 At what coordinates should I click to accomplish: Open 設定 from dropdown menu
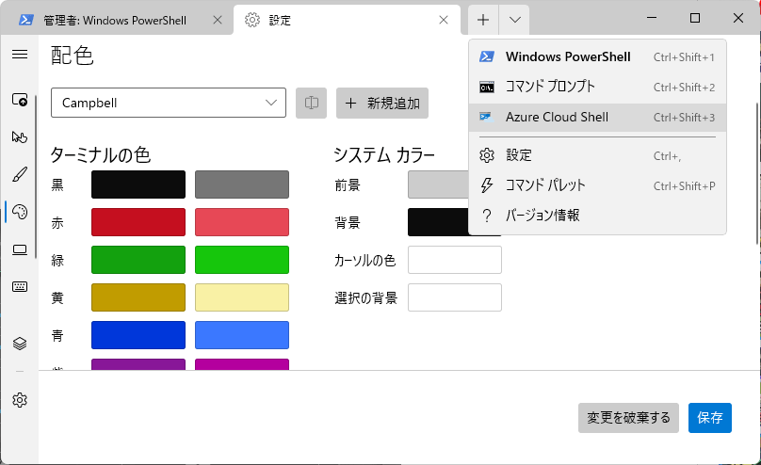[597, 155]
